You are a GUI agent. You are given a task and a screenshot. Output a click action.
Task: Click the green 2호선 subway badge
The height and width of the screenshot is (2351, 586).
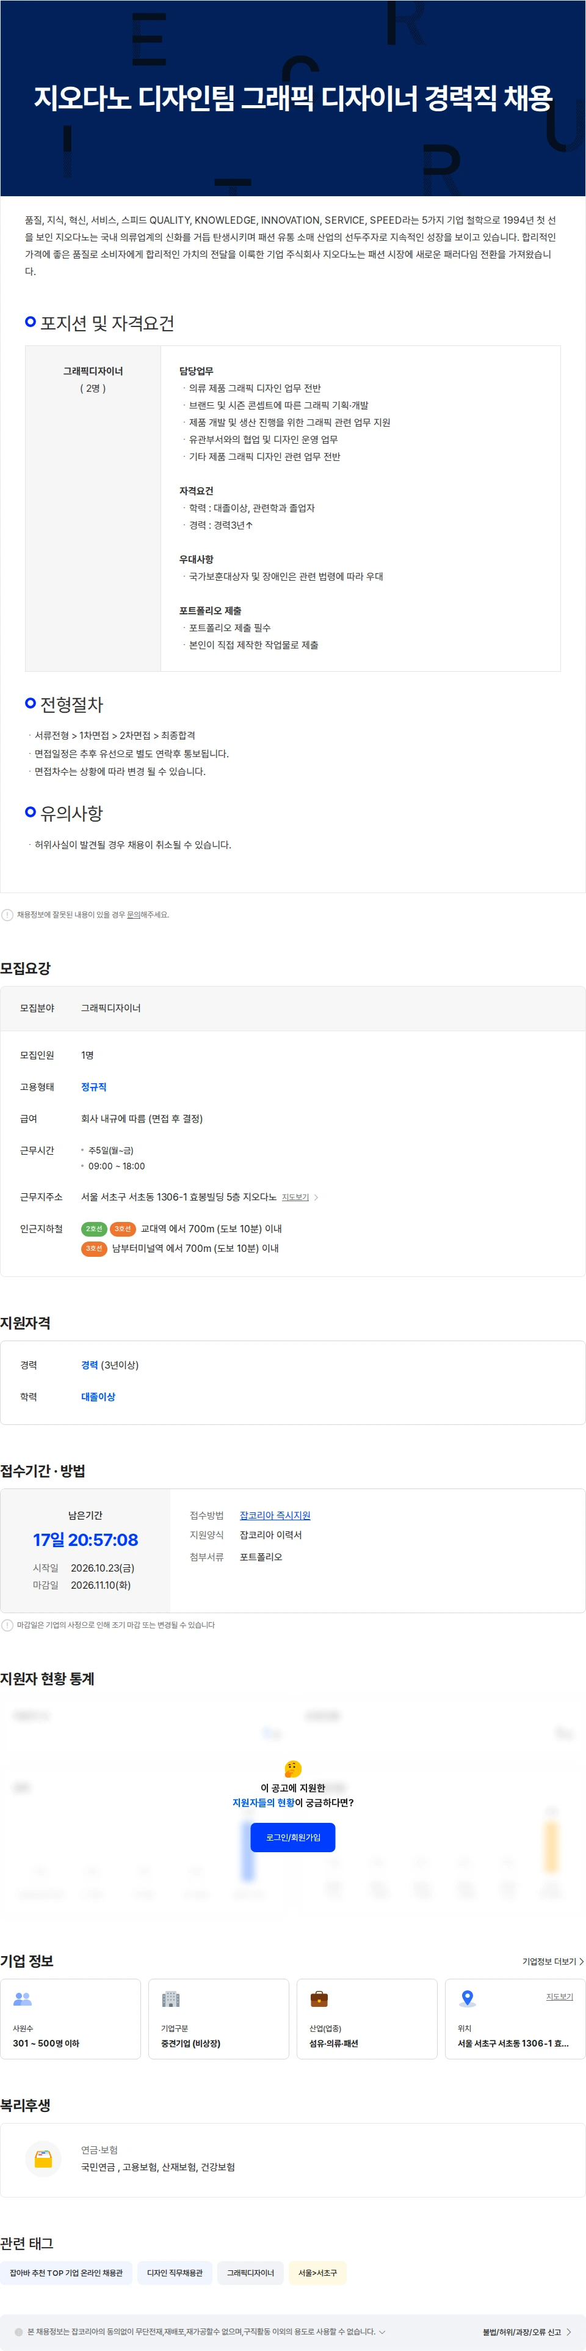coord(94,1229)
